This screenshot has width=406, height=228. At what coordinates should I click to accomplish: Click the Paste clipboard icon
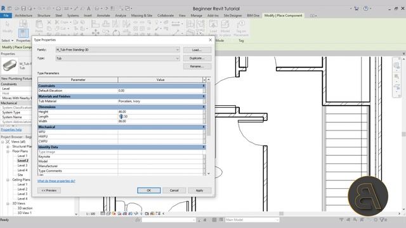click(39, 25)
